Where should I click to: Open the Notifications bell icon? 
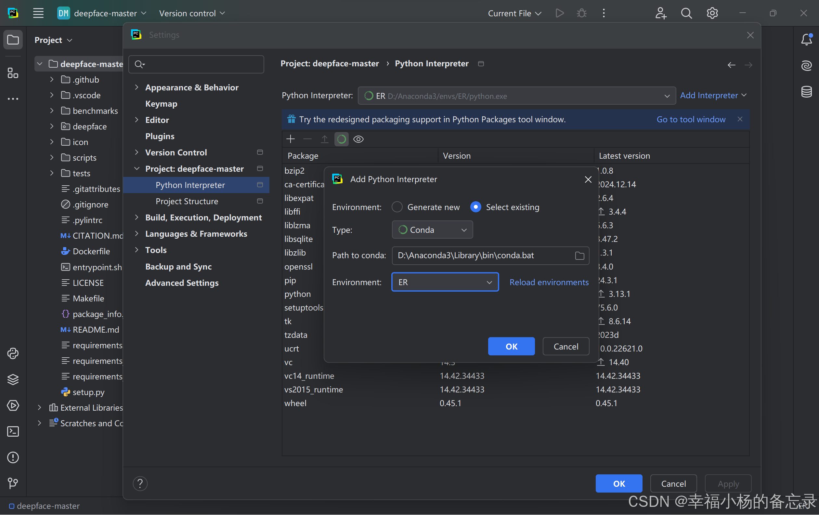pos(806,40)
